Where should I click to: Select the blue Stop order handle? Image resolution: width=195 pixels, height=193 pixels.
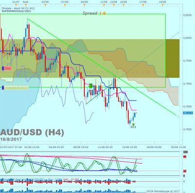click(3, 68)
